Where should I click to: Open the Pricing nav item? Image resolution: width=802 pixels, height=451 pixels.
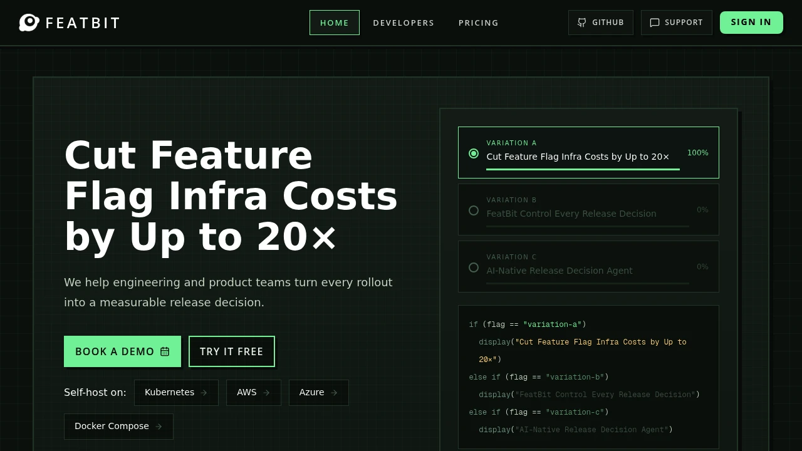[479, 23]
